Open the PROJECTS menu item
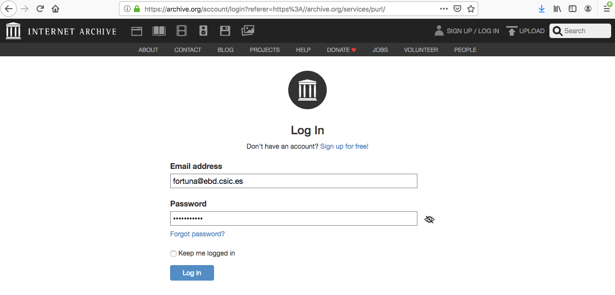 pyautogui.click(x=265, y=50)
